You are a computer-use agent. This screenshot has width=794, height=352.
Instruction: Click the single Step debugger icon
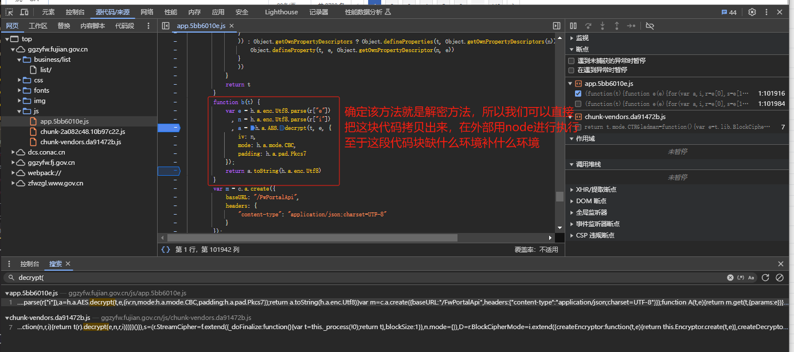[631, 26]
